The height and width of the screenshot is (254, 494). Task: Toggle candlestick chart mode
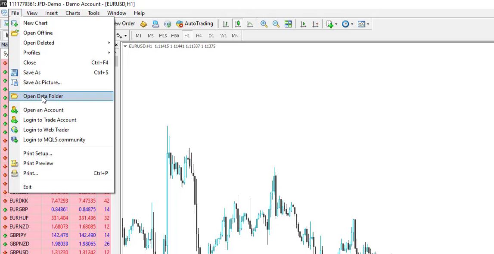[x=237, y=24]
